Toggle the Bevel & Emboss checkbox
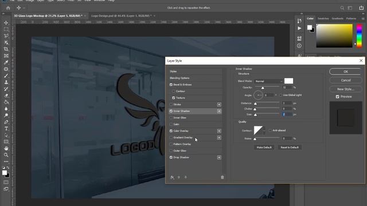 [171, 85]
